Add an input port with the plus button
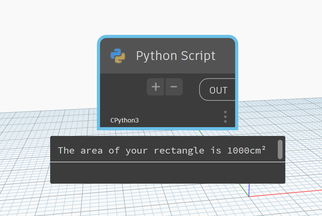The height and width of the screenshot is (216, 322). pyautogui.click(x=156, y=87)
